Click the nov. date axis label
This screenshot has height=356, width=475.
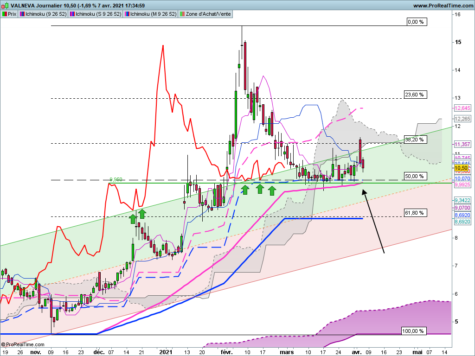36,352
